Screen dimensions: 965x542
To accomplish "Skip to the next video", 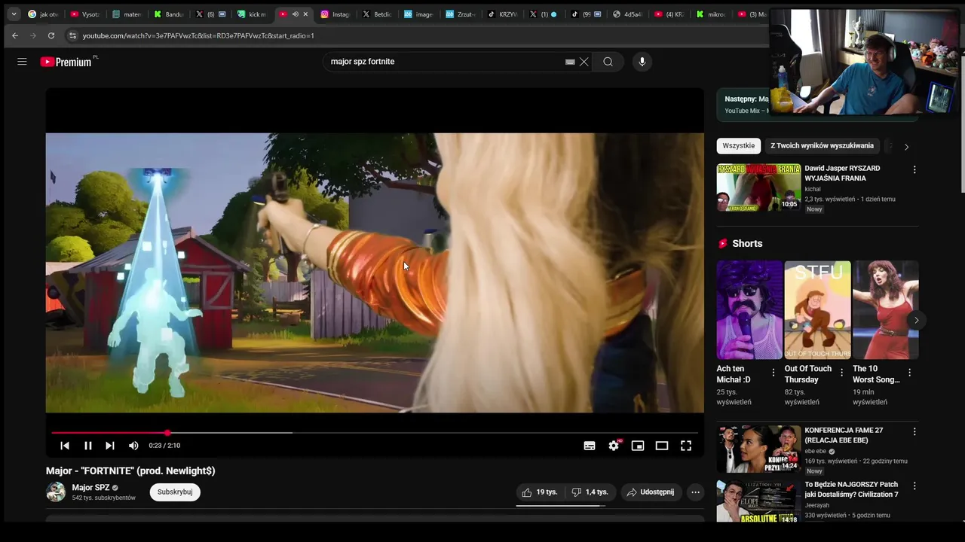I will coord(110,446).
